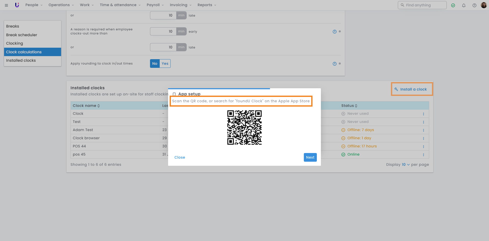Open help for rounding clock times
Screen dimensions: 489x241
click(x=335, y=64)
